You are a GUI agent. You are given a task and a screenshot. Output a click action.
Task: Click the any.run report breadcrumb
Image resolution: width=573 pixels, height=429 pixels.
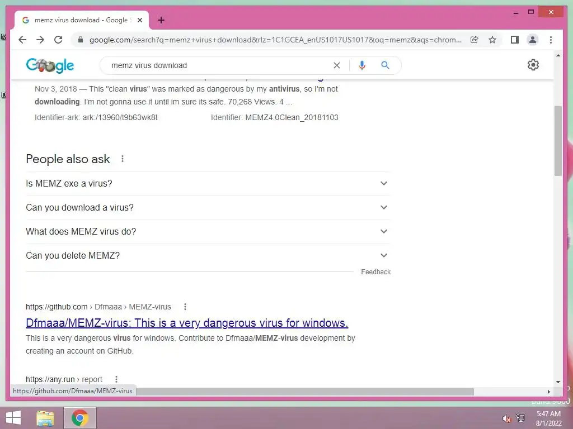click(x=64, y=379)
